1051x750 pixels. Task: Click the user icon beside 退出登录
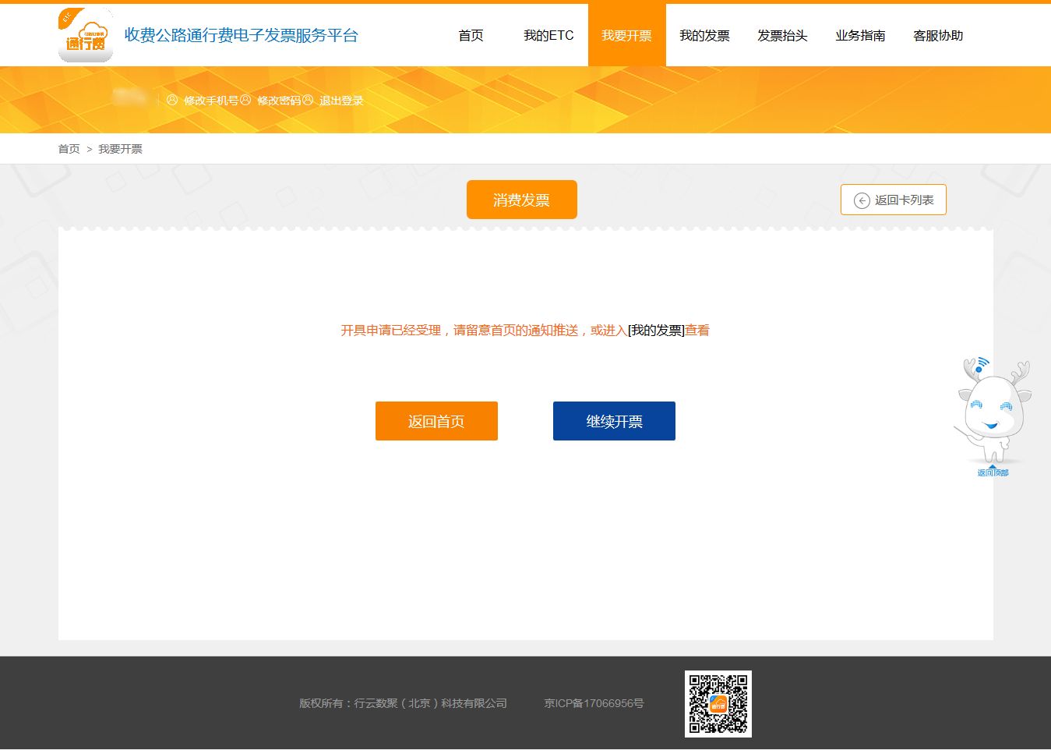(x=308, y=100)
